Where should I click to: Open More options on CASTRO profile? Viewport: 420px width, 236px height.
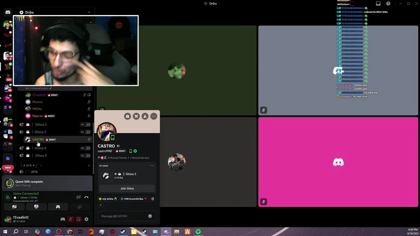coord(154,116)
